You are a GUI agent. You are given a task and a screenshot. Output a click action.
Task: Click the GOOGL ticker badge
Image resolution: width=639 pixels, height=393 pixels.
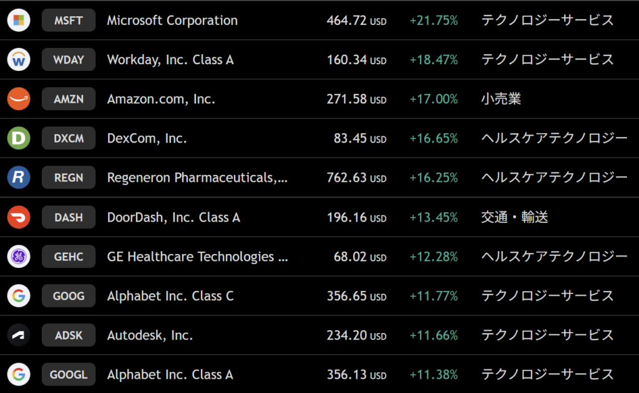click(69, 374)
